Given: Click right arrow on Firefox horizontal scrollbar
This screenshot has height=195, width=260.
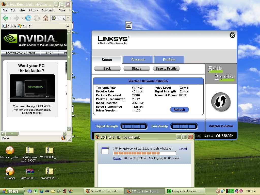Looking at the screenshot, I should pyautogui.click(x=65, y=133).
